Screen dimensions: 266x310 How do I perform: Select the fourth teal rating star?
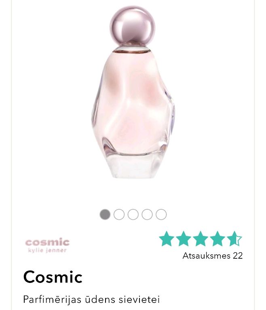click(x=217, y=239)
